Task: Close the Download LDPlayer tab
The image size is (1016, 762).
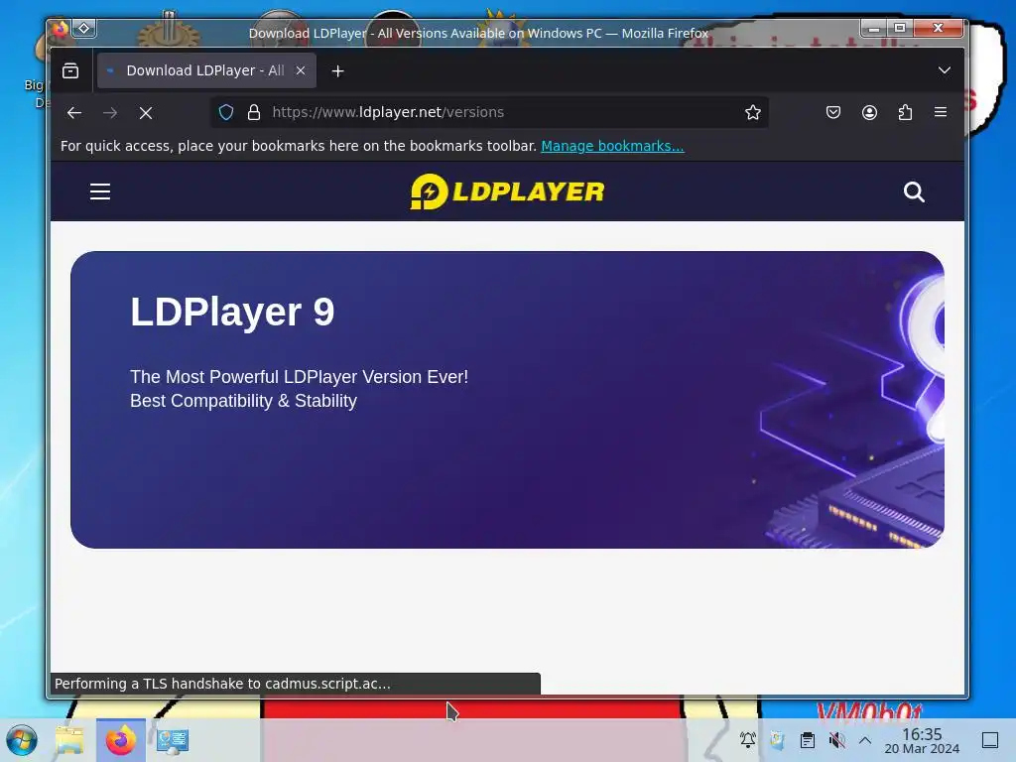Action: point(301,70)
